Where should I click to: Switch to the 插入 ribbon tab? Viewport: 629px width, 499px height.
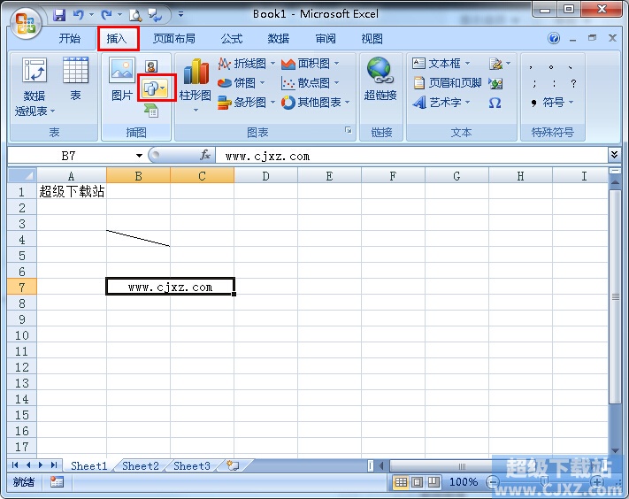point(117,39)
